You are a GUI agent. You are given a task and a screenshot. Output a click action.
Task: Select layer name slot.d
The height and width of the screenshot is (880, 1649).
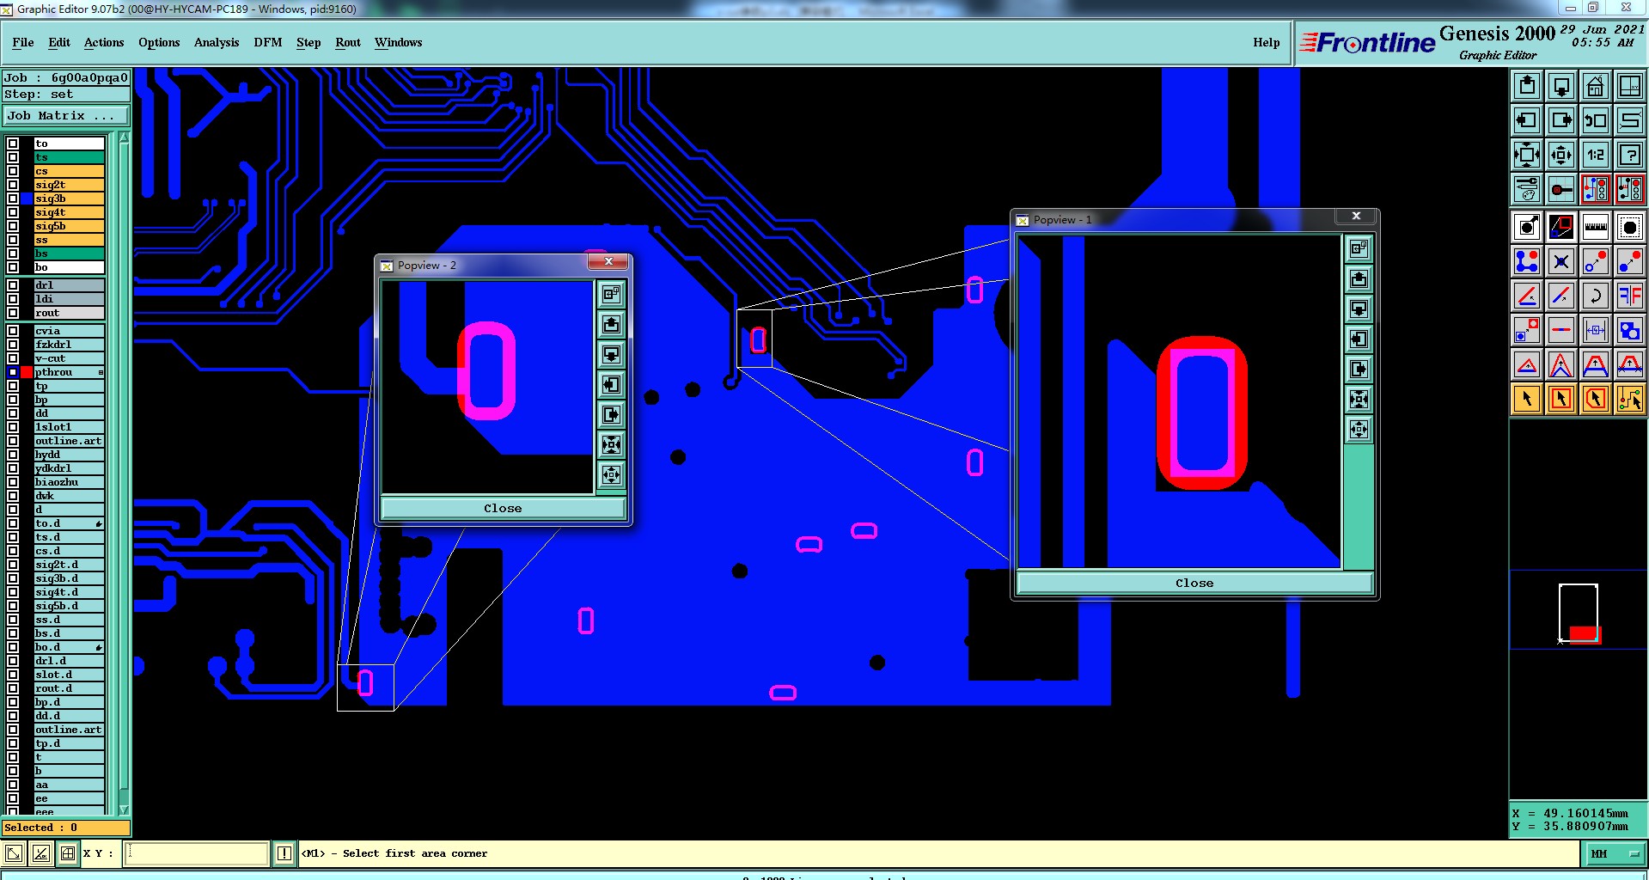pos(69,675)
